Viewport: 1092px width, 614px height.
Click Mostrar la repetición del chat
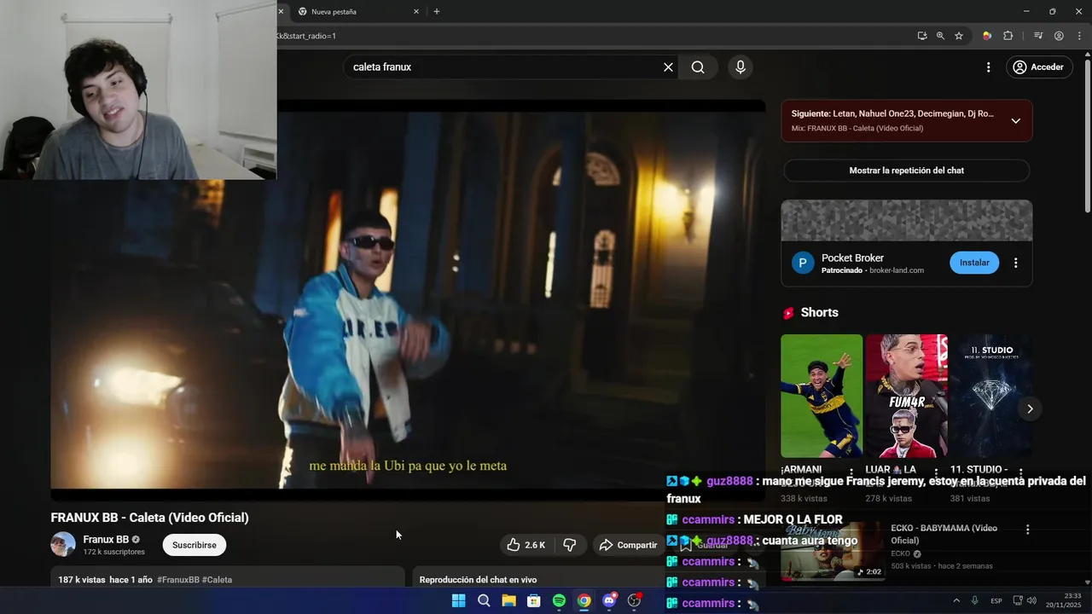click(906, 171)
